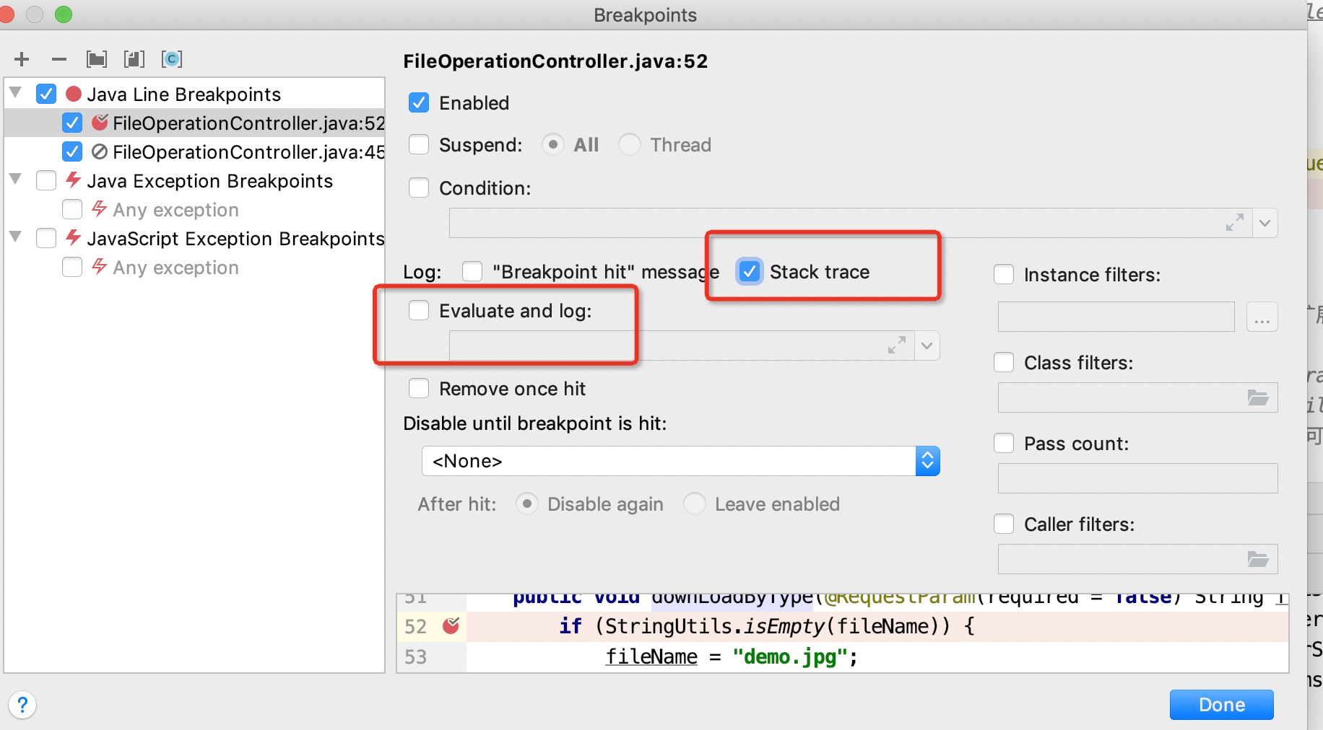
Task: Collapse the JavaScript Exception Breakpoints group
Action: [16, 237]
